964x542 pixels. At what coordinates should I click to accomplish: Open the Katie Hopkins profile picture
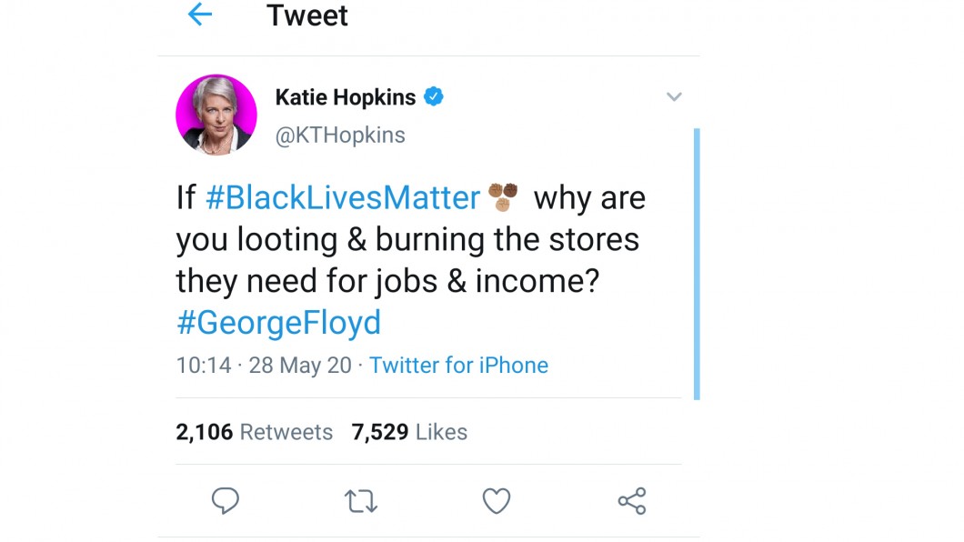[216, 115]
